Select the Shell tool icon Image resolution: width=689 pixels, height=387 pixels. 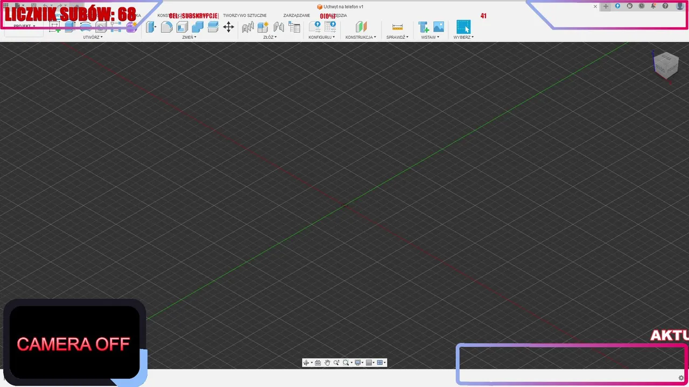[182, 27]
